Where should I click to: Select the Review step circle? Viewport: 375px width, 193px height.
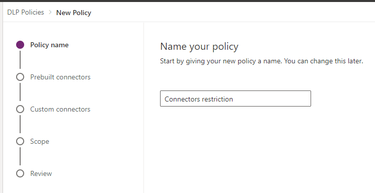coord(20,173)
